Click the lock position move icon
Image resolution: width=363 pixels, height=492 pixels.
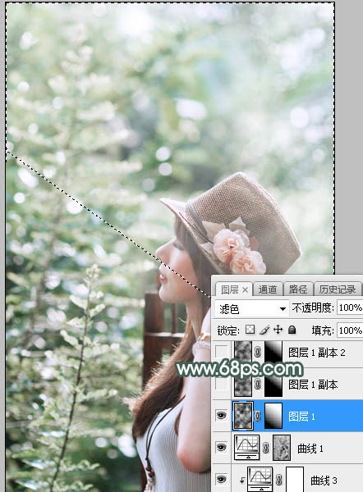278,330
